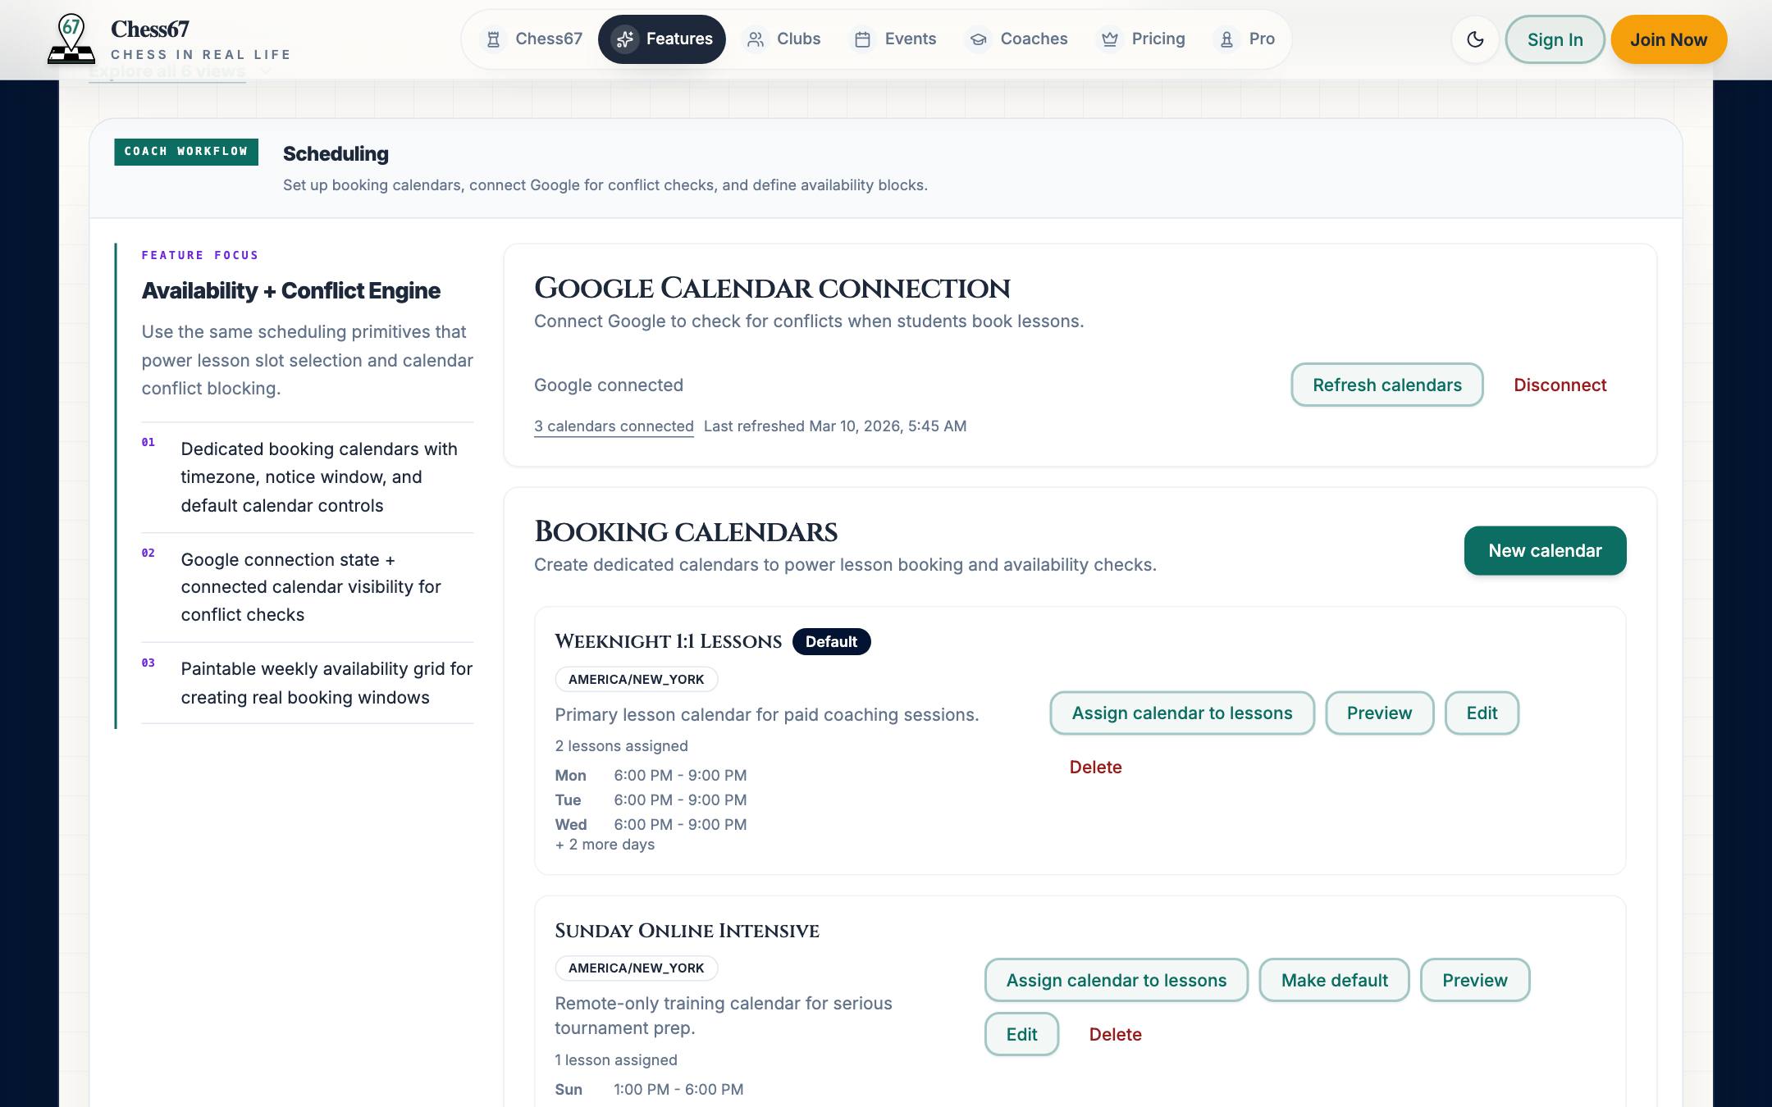Screen dimensions: 1772x1107
Task: Click the Chess67 brand name text
Action: tap(150, 30)
